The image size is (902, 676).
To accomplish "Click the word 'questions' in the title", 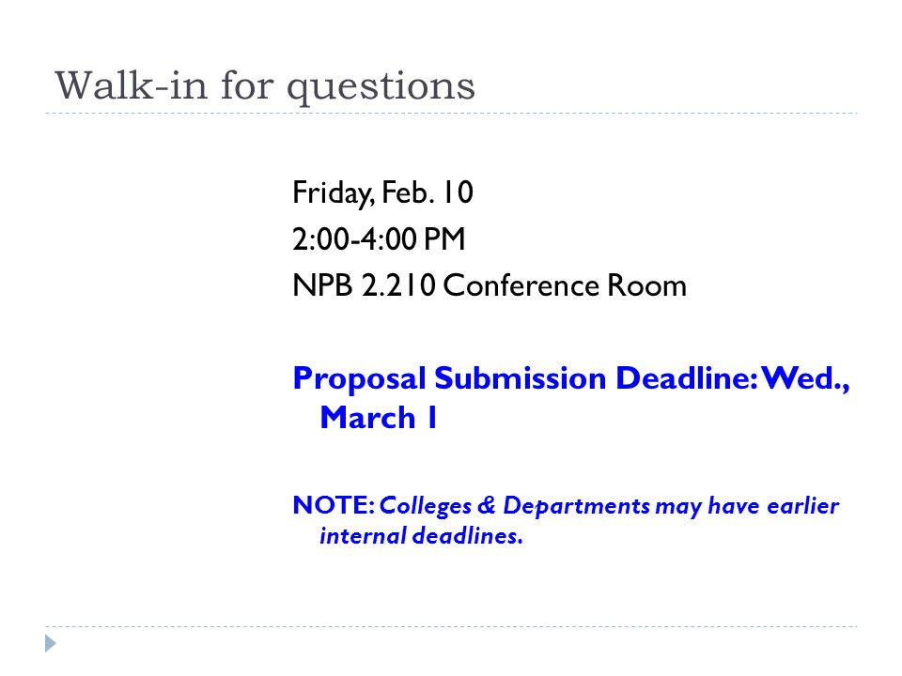I will tap(381, 89).
